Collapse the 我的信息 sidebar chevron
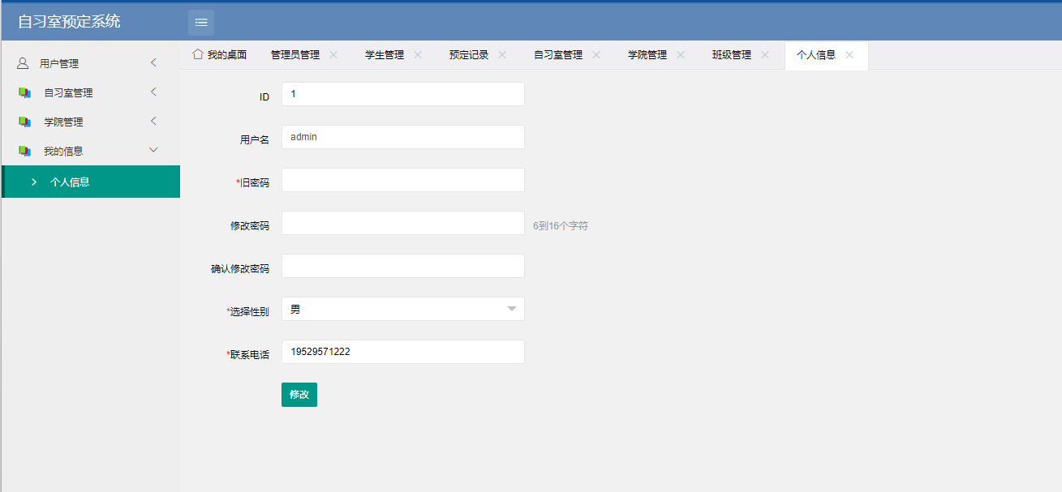Image resolution: width=1062 pixels, height=492 pixels. (153, 150)
